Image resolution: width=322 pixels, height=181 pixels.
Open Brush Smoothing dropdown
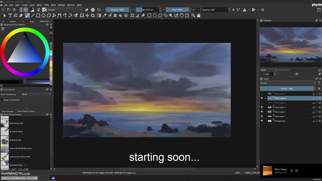pyautogui.click(x=36, y=94)
